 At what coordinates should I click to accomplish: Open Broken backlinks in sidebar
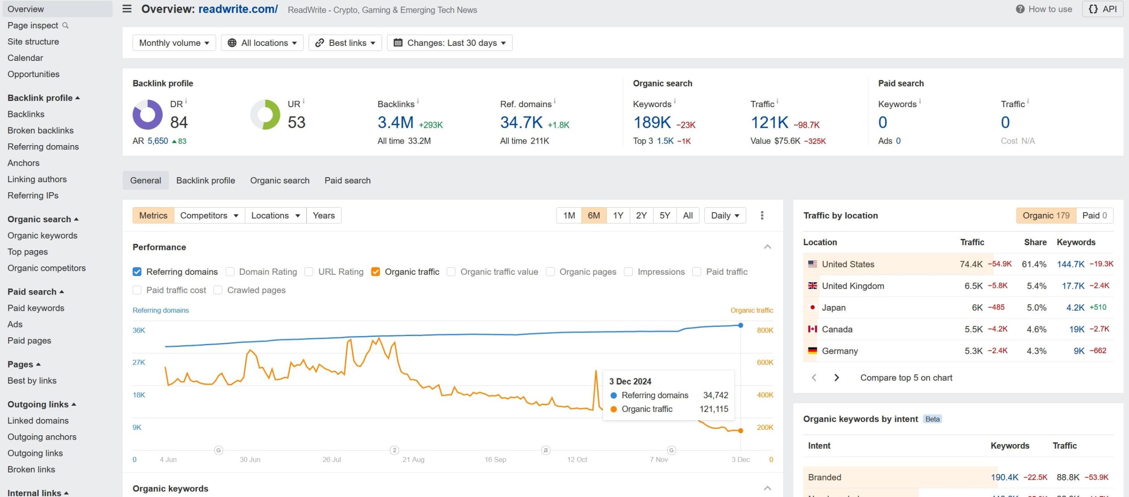(x=41, y=131)
